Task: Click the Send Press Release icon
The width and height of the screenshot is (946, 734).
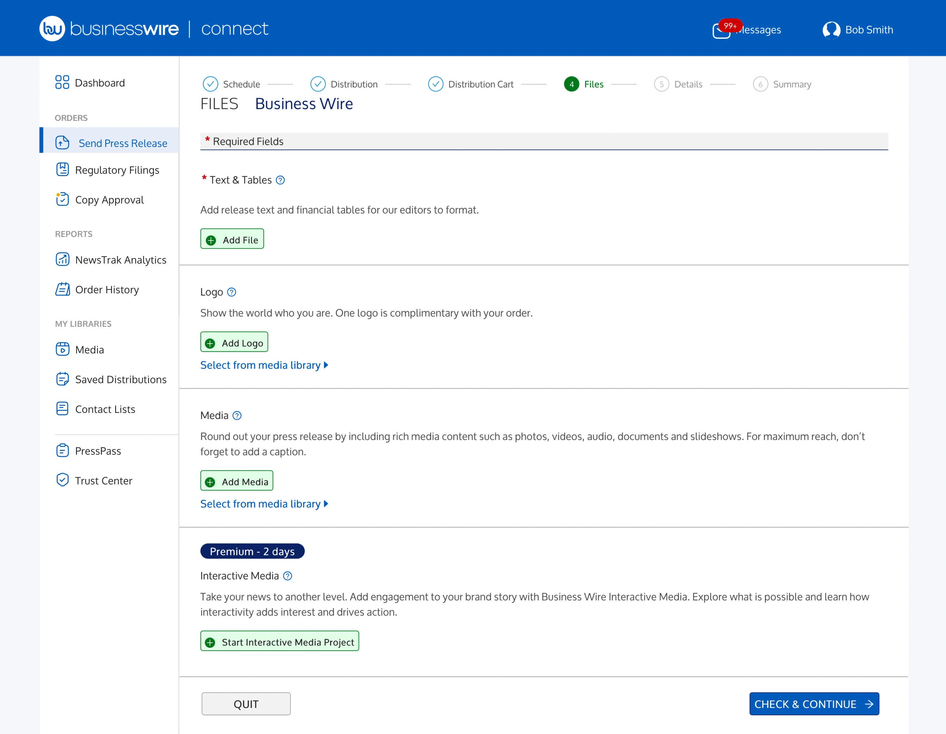Action: pos(62,142)
